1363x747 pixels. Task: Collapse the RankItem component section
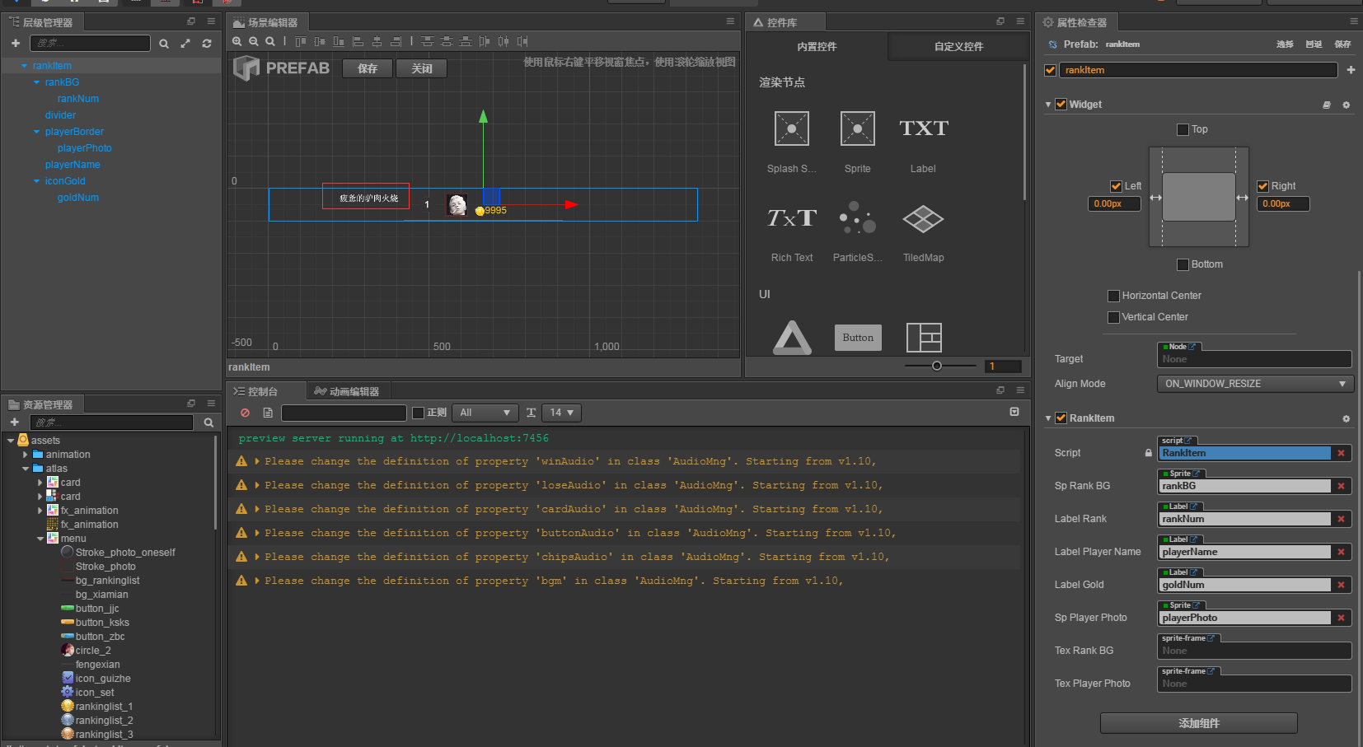click(x=1048, y=418)
